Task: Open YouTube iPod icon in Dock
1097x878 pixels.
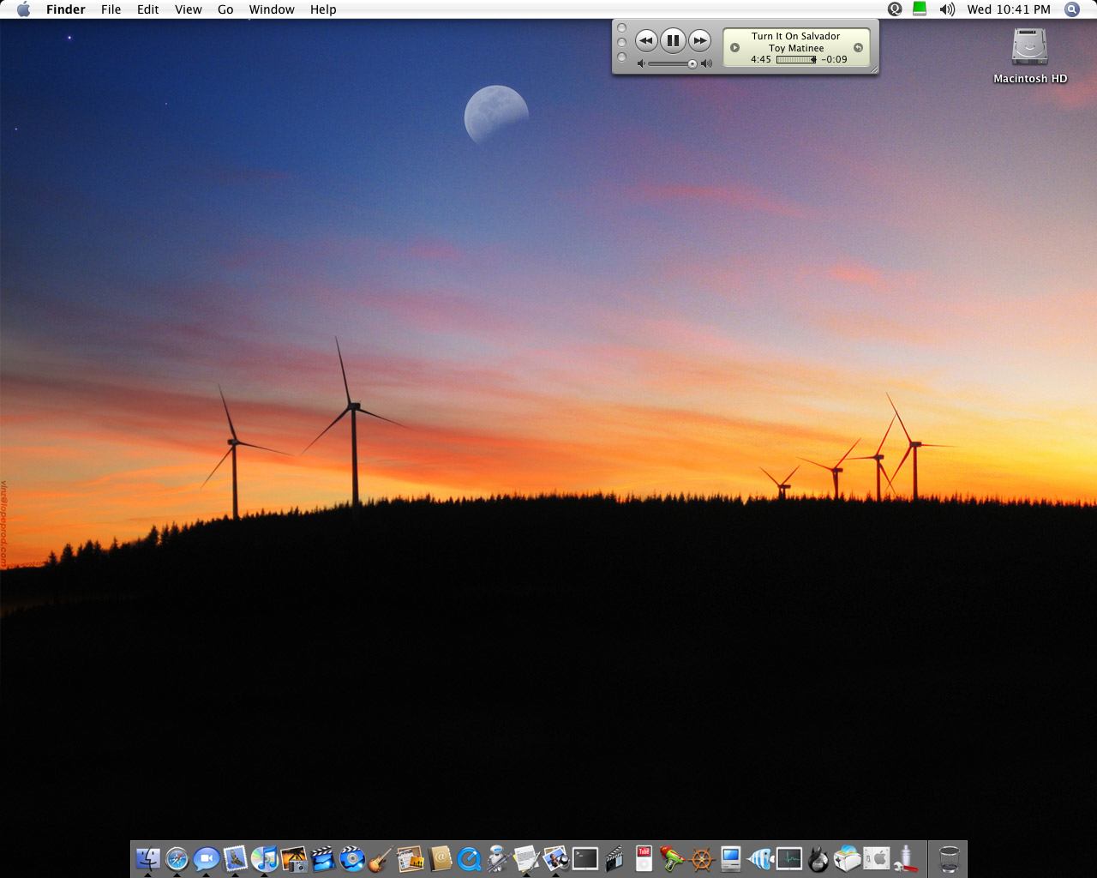Action: pos(643,858)
